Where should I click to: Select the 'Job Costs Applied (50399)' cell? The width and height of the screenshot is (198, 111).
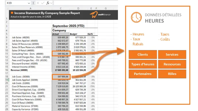pyautogui.click(x=25, y=80)
